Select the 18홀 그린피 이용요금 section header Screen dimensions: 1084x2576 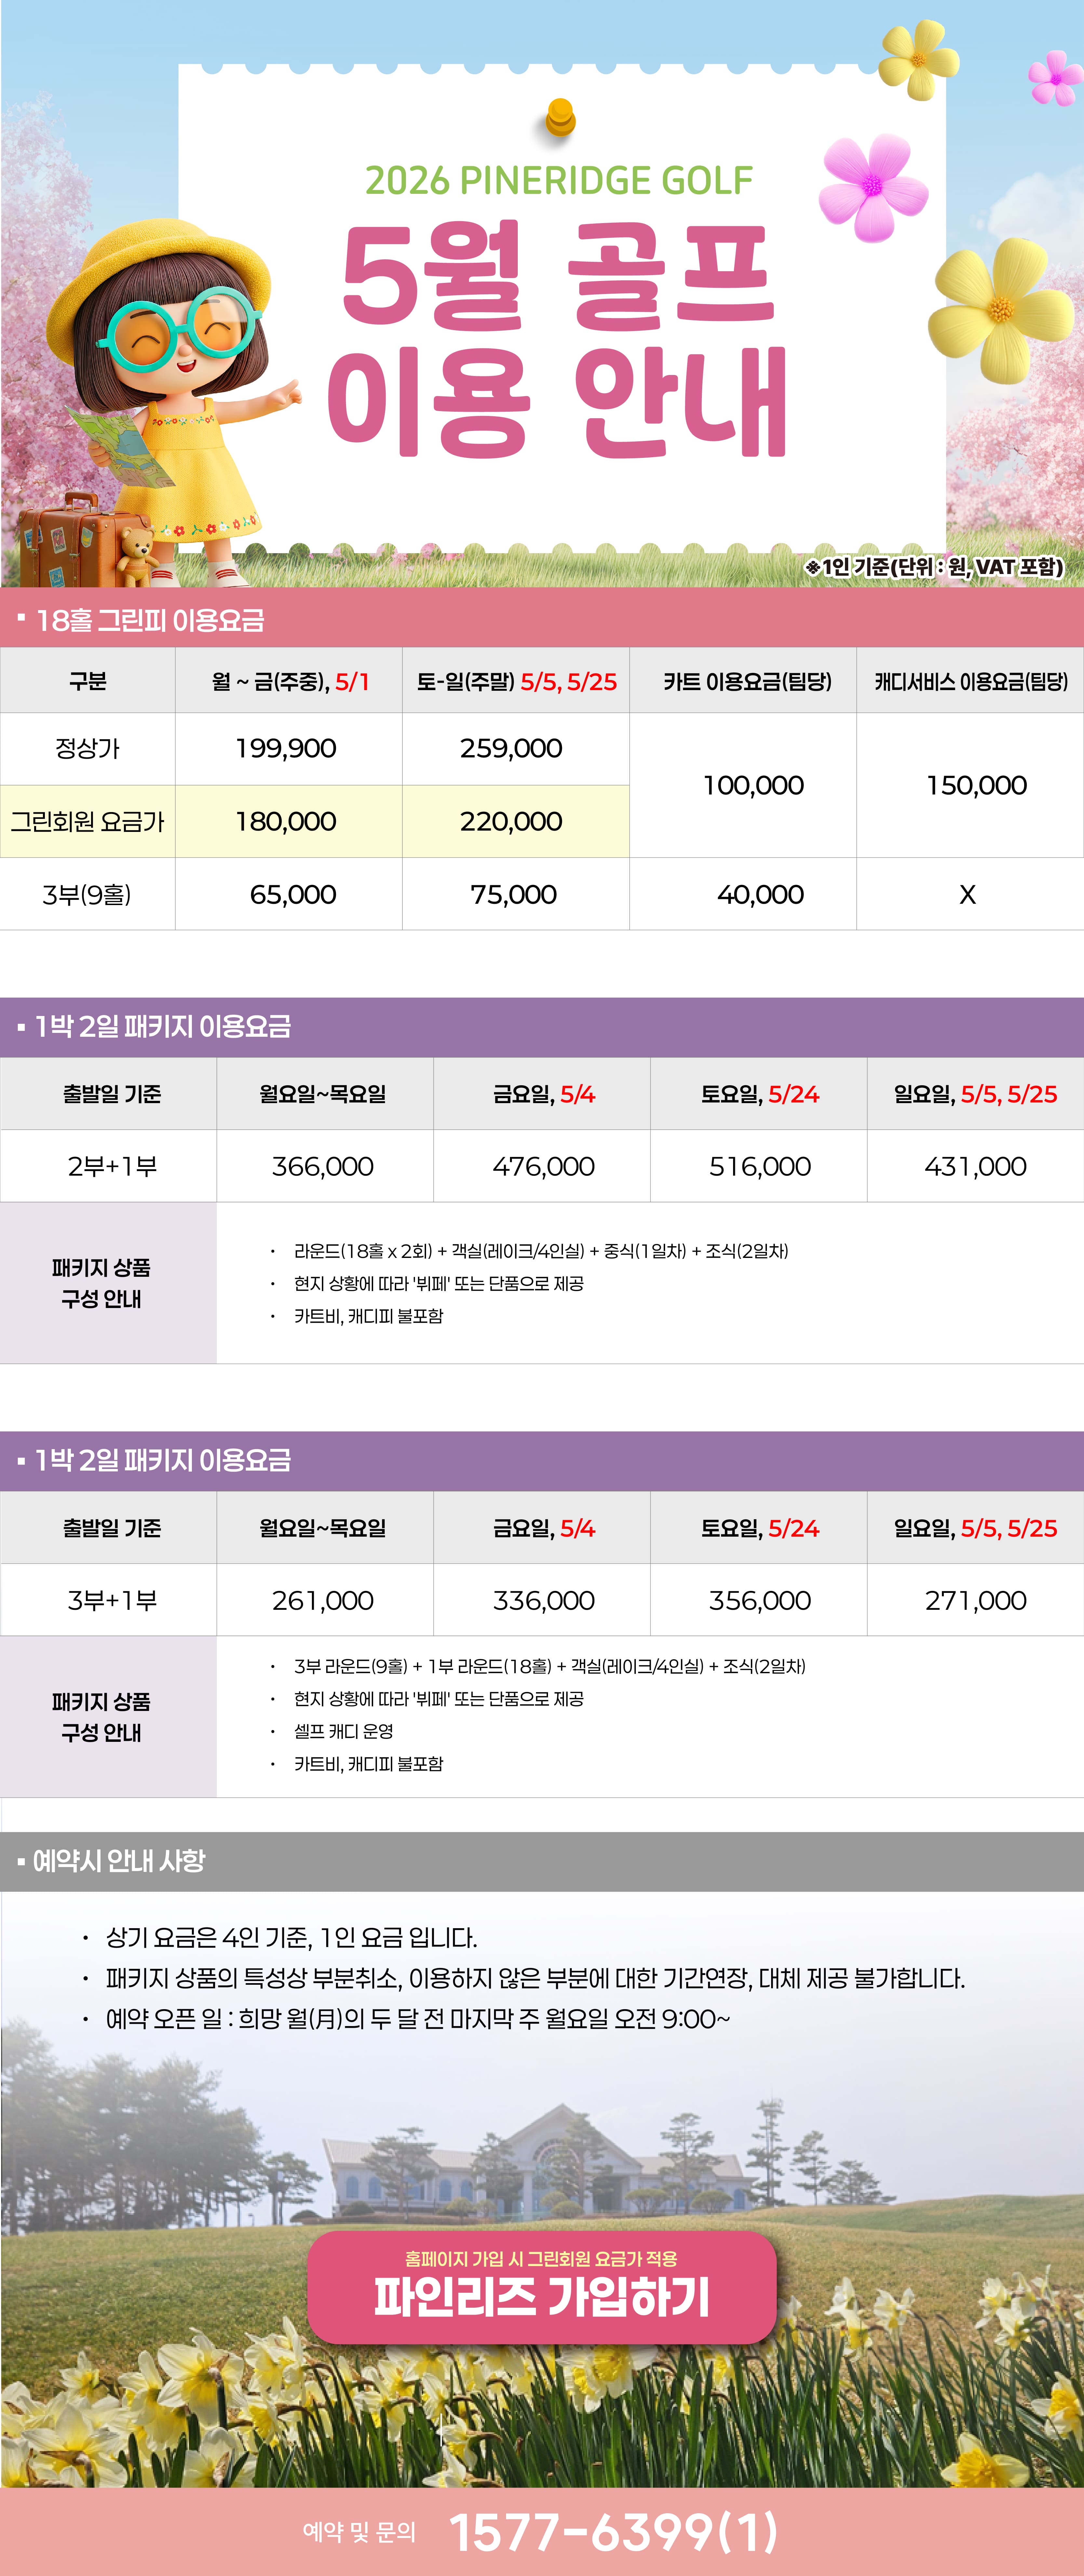coord(150,620)
